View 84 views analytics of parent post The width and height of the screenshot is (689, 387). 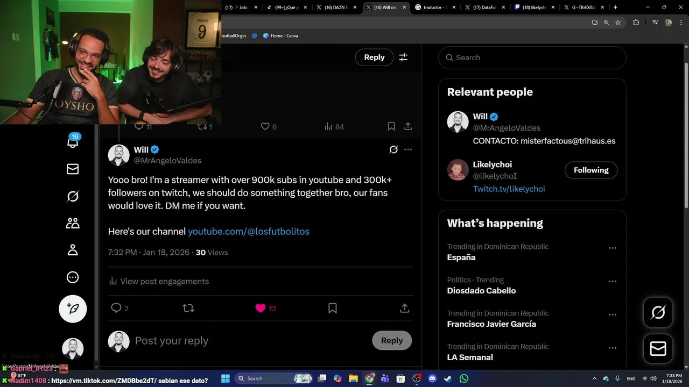(x=334, y=126)
